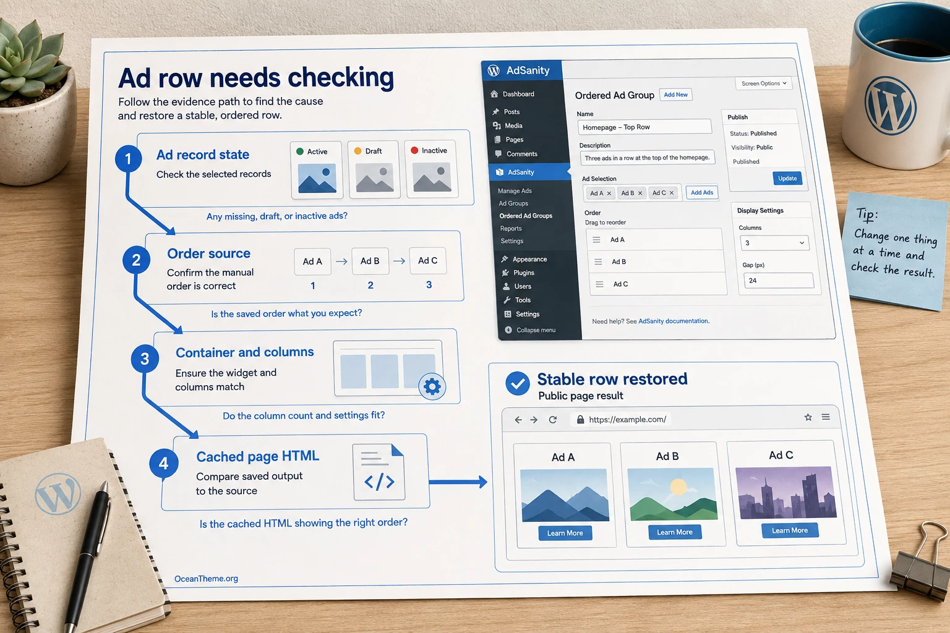Expand the Screen Options dropdown
The image size is (950, 633).
tap(764, 83)
